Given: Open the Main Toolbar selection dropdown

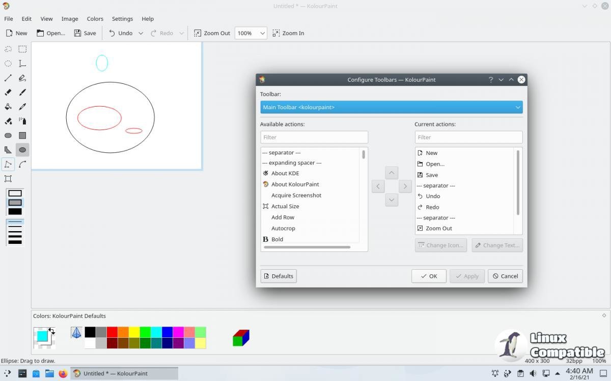Looking at the screenshot, I should (391, 107).
